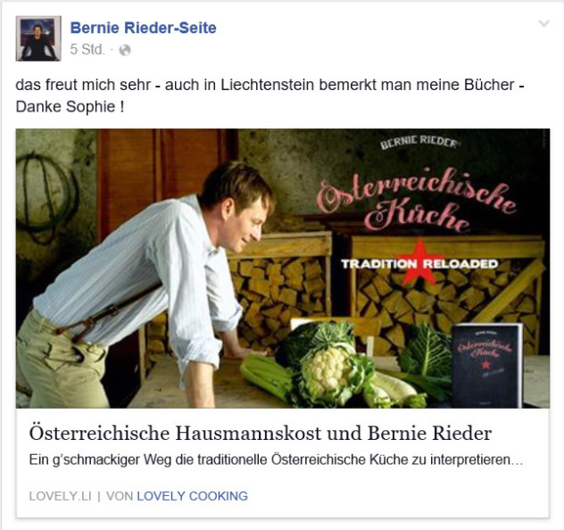Click the red star Tradition Reloaded logo
Viewport: 564px width, 530px height.
click(x=419, y=261)
